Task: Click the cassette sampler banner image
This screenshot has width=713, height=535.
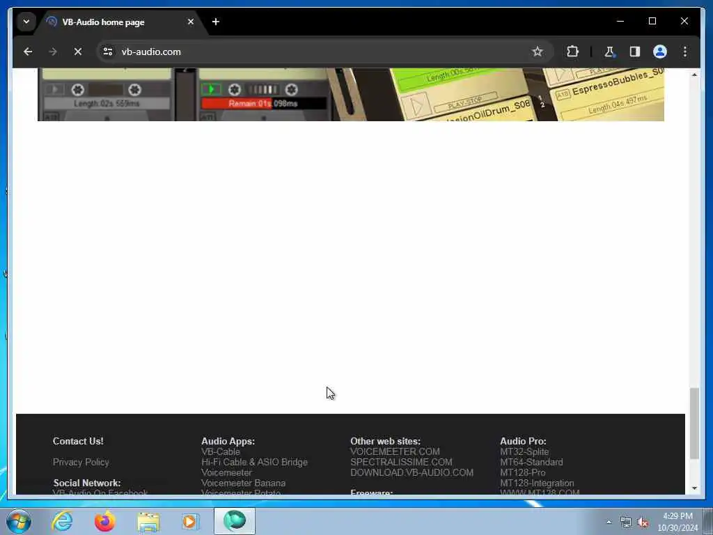Action: pos(351,95)
